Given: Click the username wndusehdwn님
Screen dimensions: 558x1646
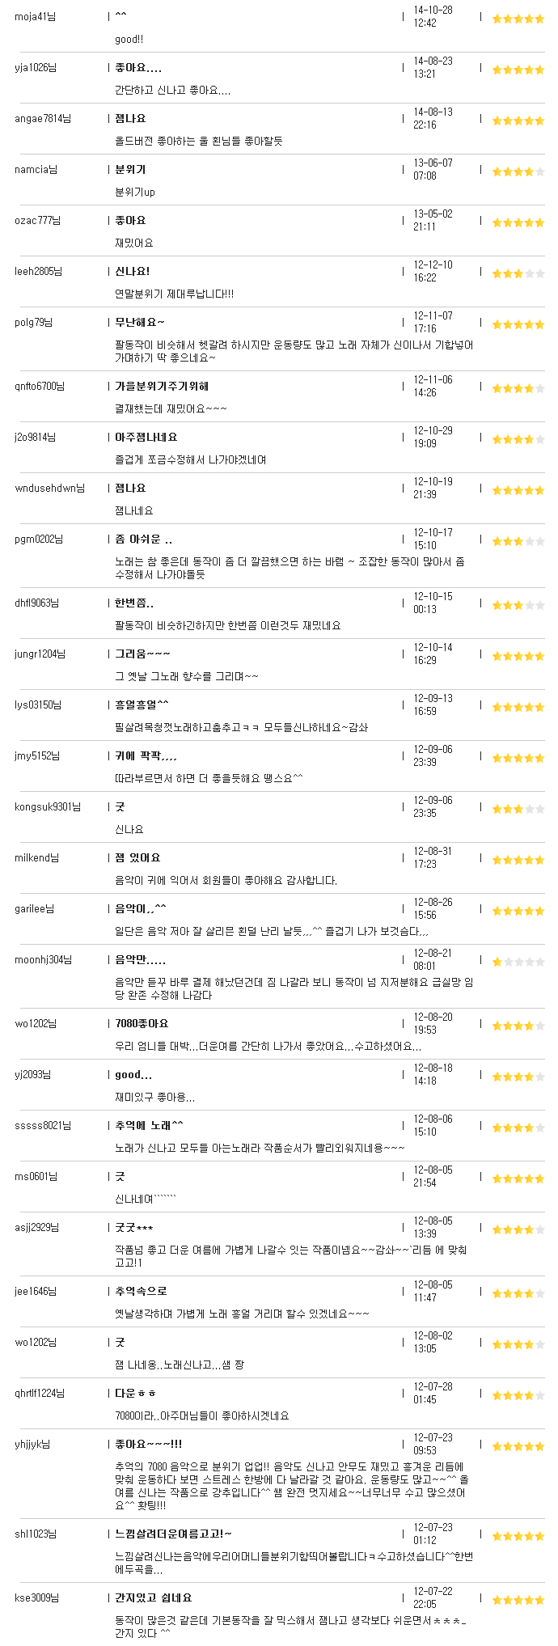Looking at the screenshot, I should [x=49, y=488].
